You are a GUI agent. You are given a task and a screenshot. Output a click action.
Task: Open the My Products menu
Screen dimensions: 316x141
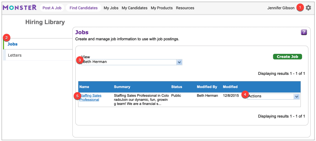[x=162, y=8]
